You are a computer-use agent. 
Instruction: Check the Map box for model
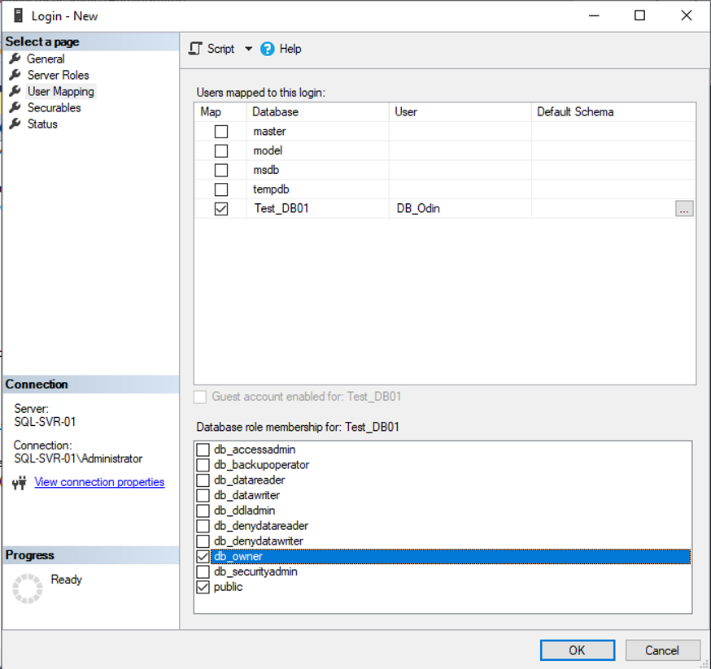221,151
